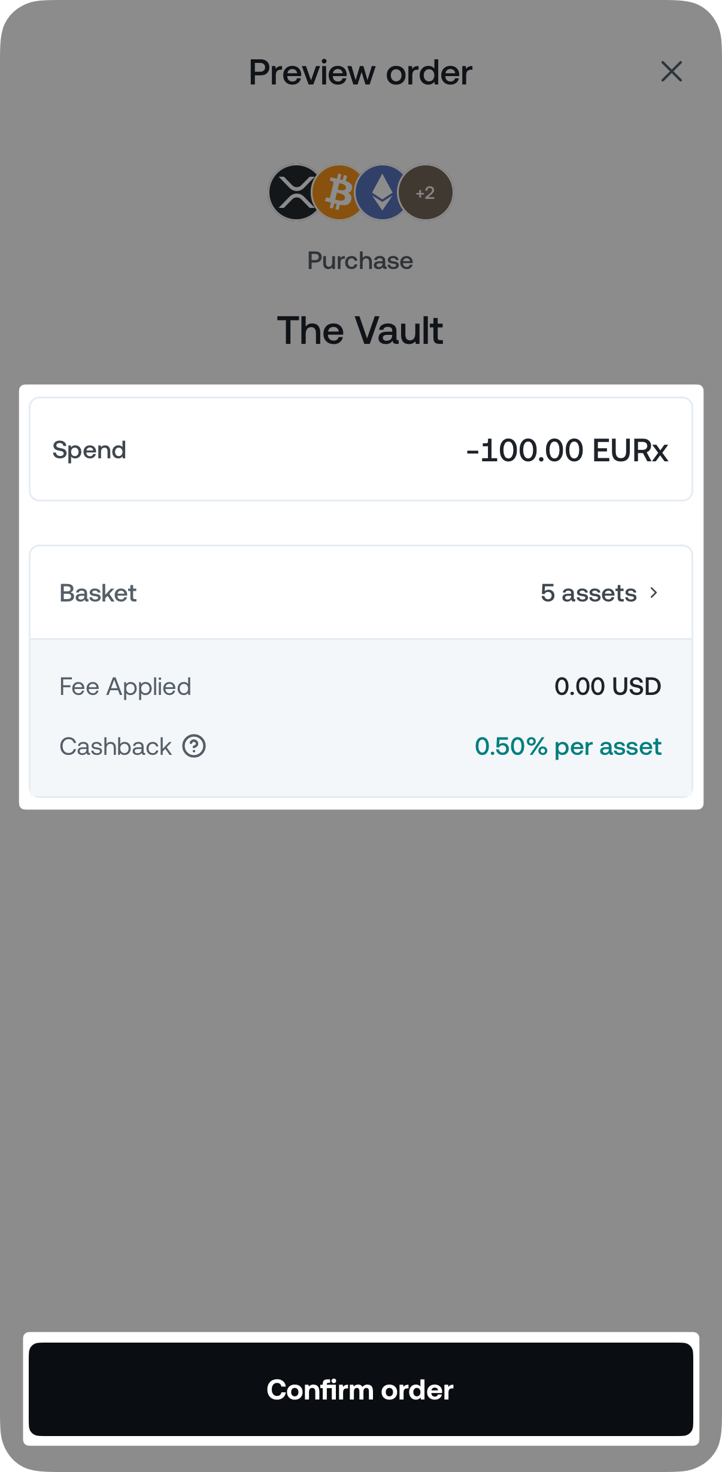Click the Purchase label under the coins
The width and height of the screenshot is (722, 1472).
(360, 261)
